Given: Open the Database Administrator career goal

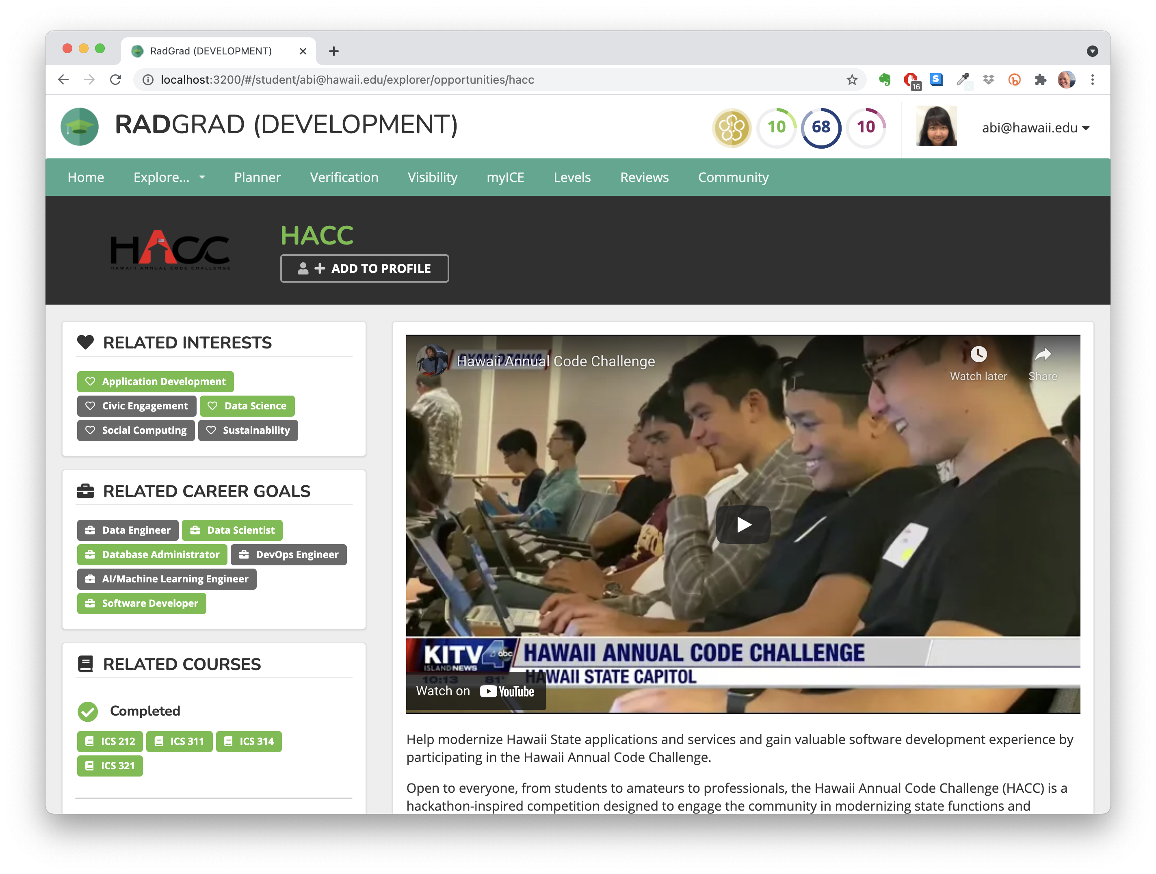Looking at the screenshot, I should click(152, 555).
